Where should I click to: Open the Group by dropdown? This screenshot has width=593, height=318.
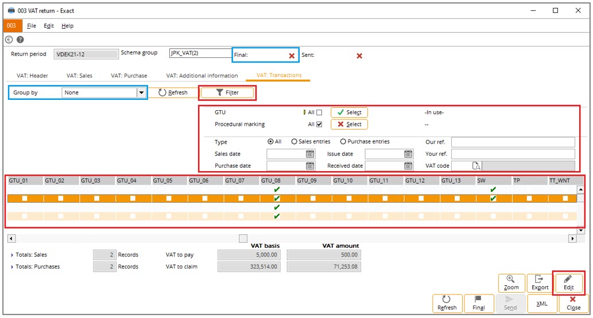coord(141,92)
